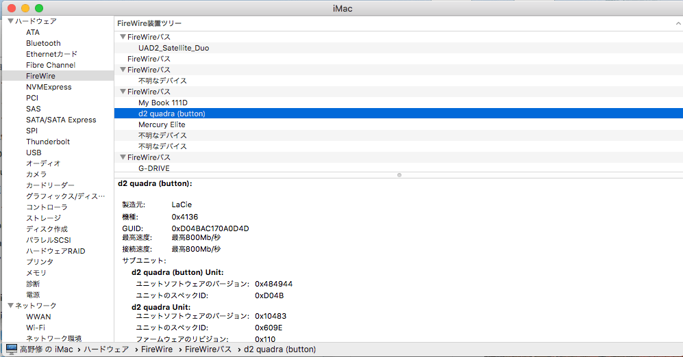The image size is (683, 357).
Task: Click the 0x484944 software version value
Action: (273, 284)
